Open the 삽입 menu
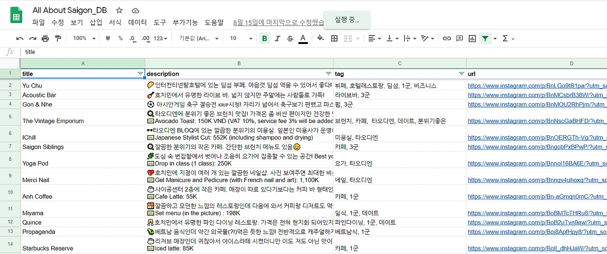The image size is (607, 254). [96, 22]
